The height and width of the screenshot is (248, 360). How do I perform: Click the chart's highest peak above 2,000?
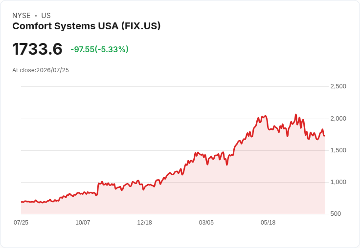296,114
